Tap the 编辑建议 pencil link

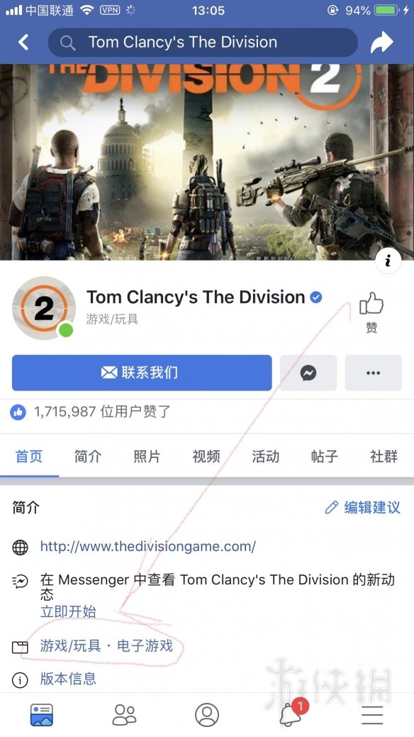click(x=363, y=507)
